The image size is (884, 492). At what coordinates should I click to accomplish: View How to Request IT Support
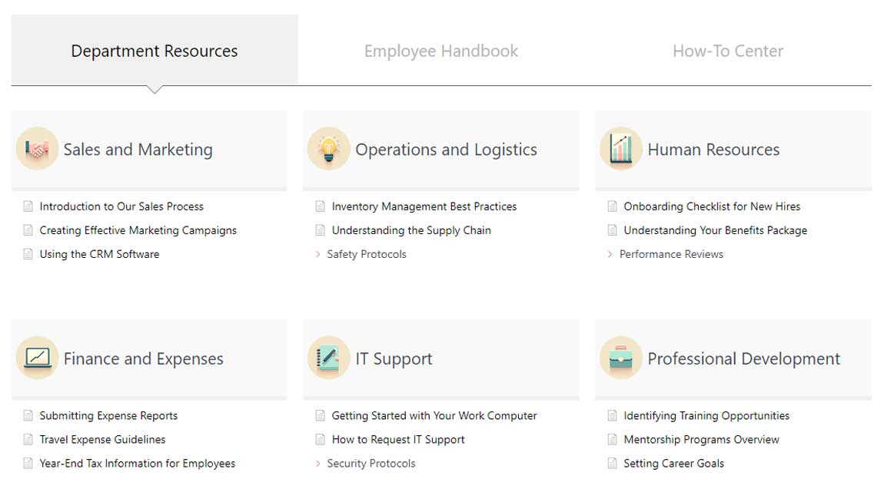(397, 440)
